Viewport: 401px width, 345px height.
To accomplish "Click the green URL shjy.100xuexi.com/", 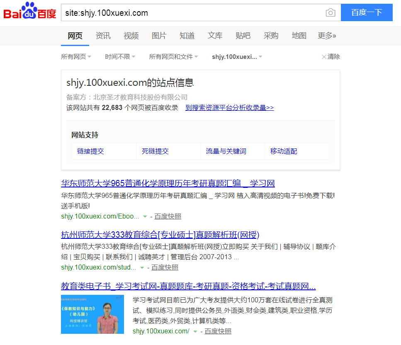I will coord(161,331).
